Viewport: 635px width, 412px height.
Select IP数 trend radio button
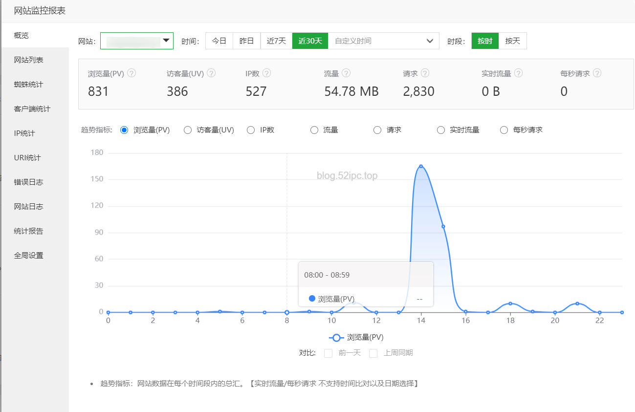(x=251, y=130)
